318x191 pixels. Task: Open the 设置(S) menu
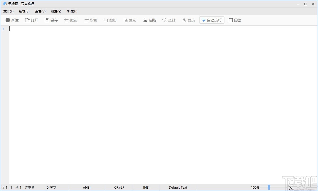(x=56, y=11)
